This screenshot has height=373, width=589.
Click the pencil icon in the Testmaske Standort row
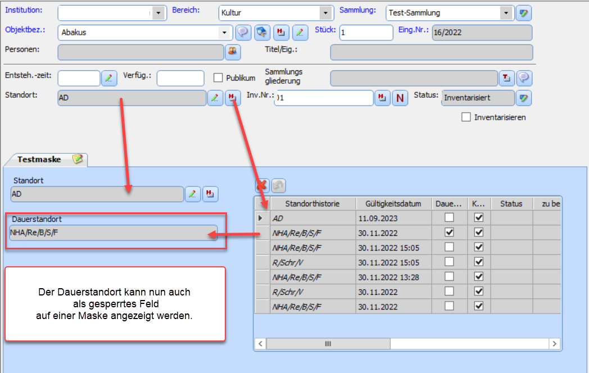point(192,194)
